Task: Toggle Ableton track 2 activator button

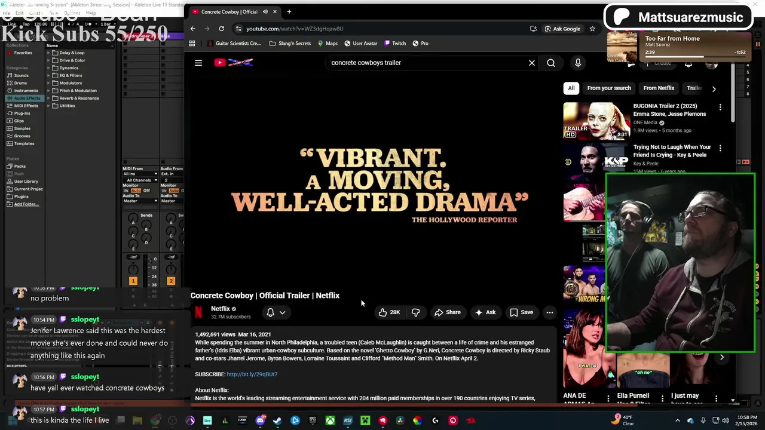Action: point(170,281)
